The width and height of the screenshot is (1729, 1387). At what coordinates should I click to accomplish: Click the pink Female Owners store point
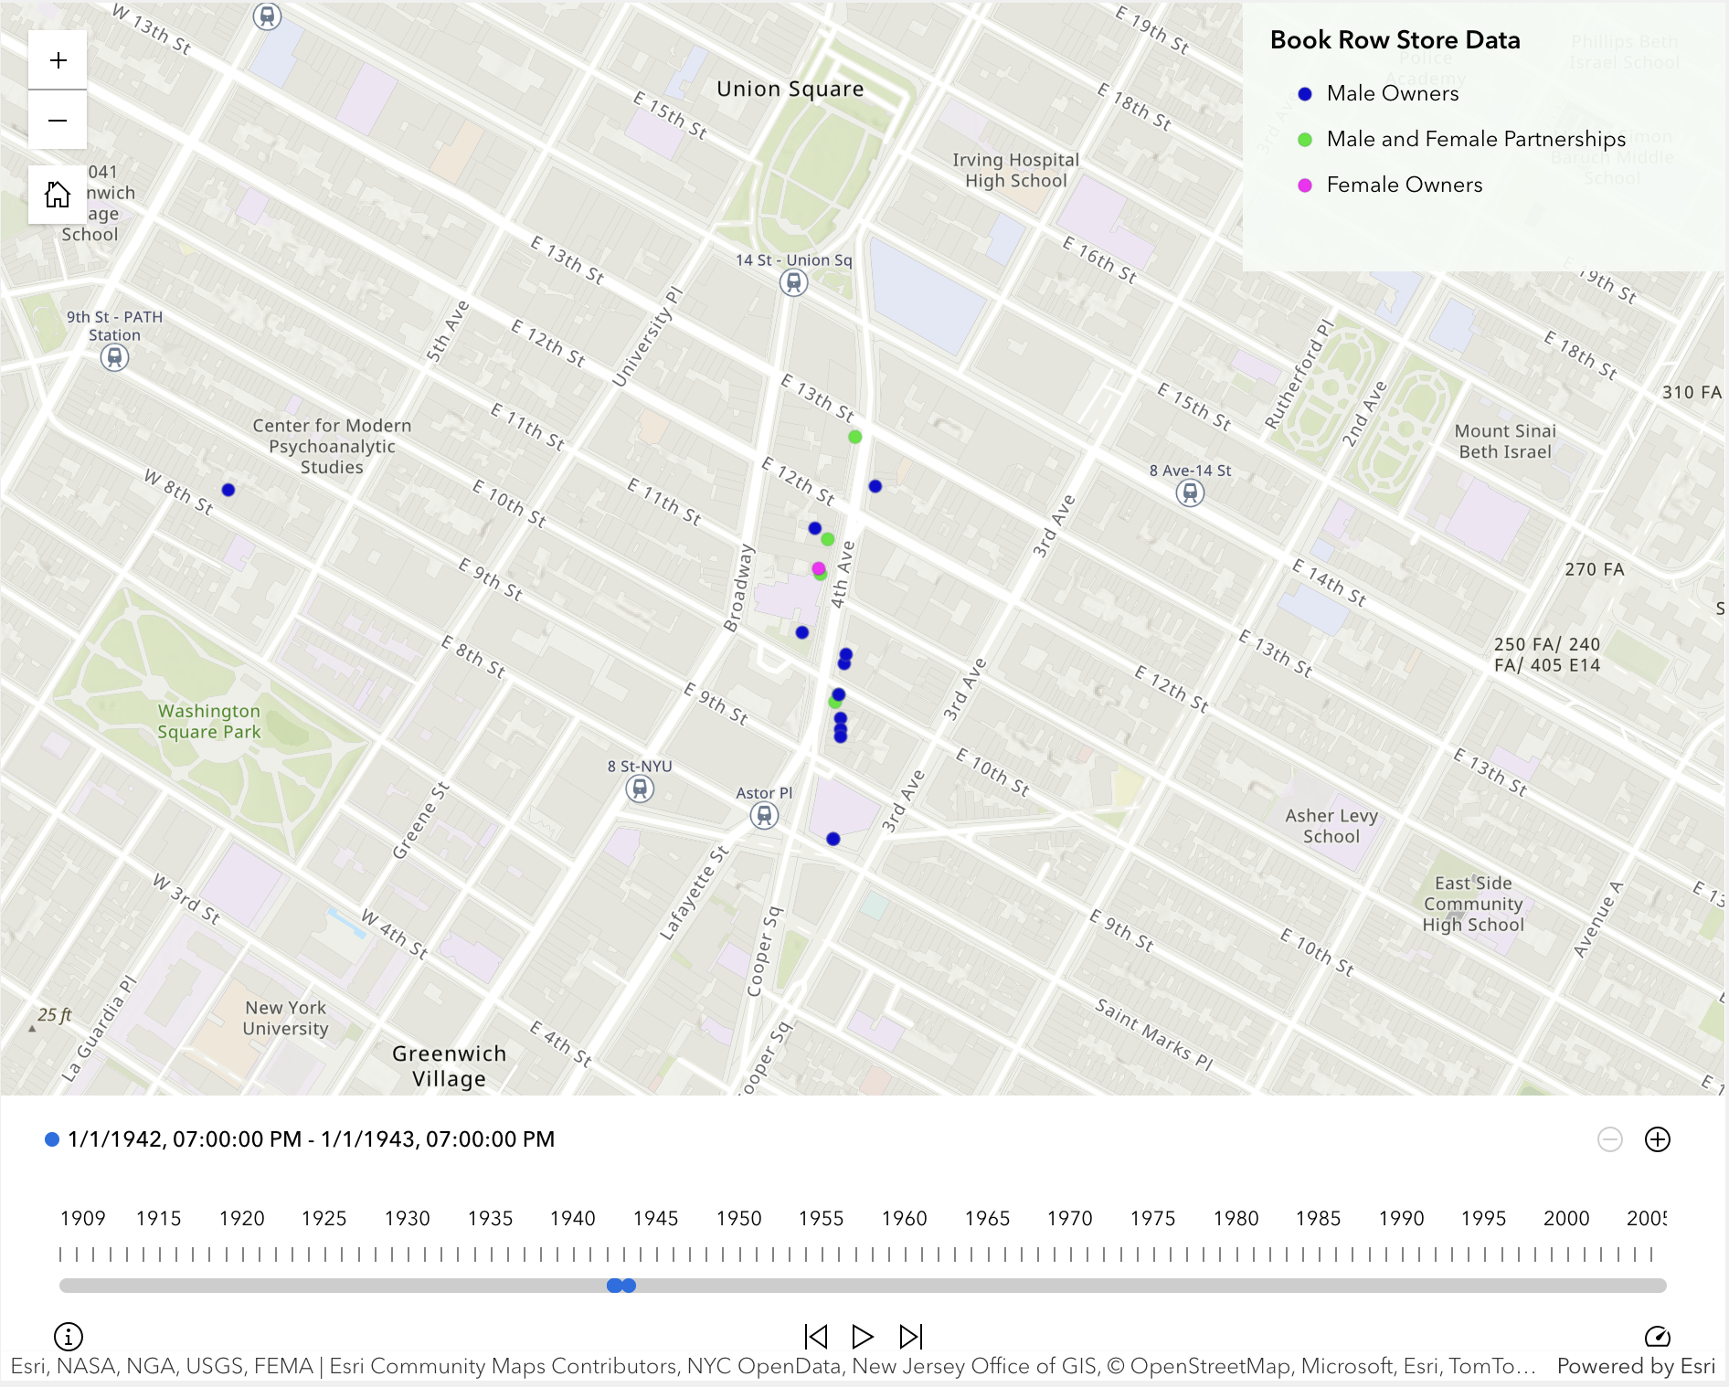tap(819, 568)
